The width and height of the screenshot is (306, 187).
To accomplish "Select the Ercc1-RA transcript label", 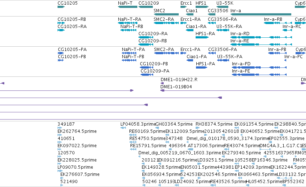I will pos(191,19).
